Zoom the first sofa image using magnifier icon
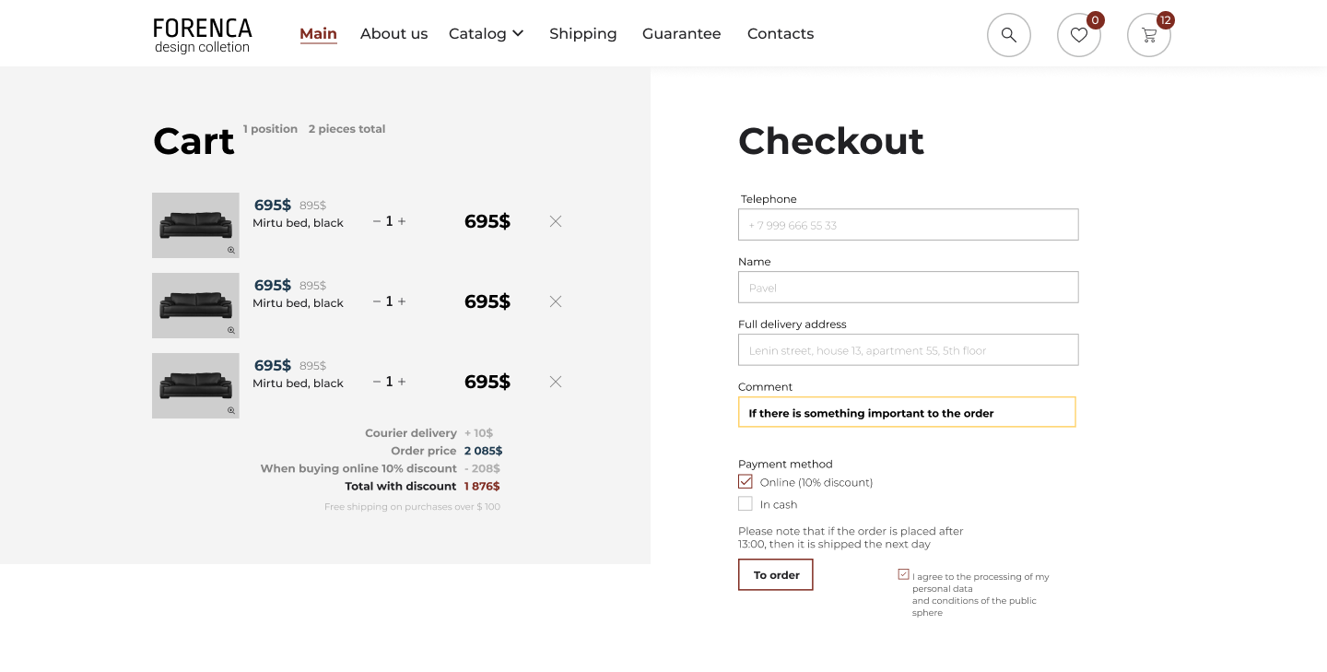The height and width of the screenshot is (672, 1327). [x=231, y=250]
